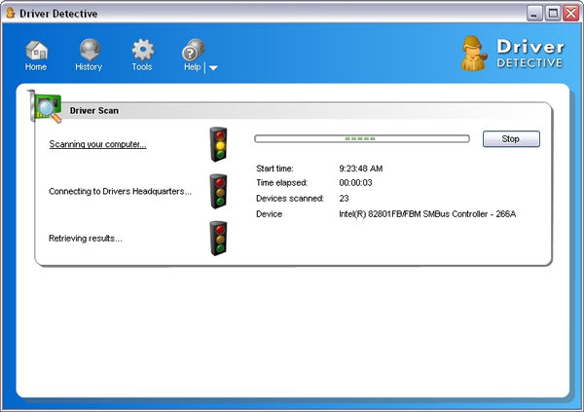Click the Driver Detective window title text
Image resolution: width=584 pixels, height=412 pixels.
point(58,14)
